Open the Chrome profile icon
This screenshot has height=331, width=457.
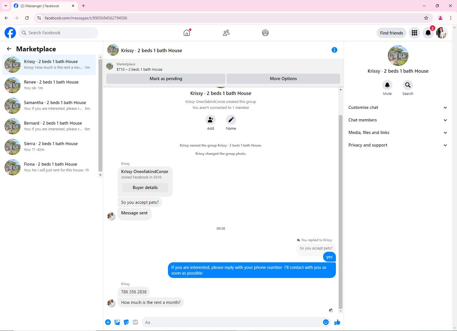(440, 18)
